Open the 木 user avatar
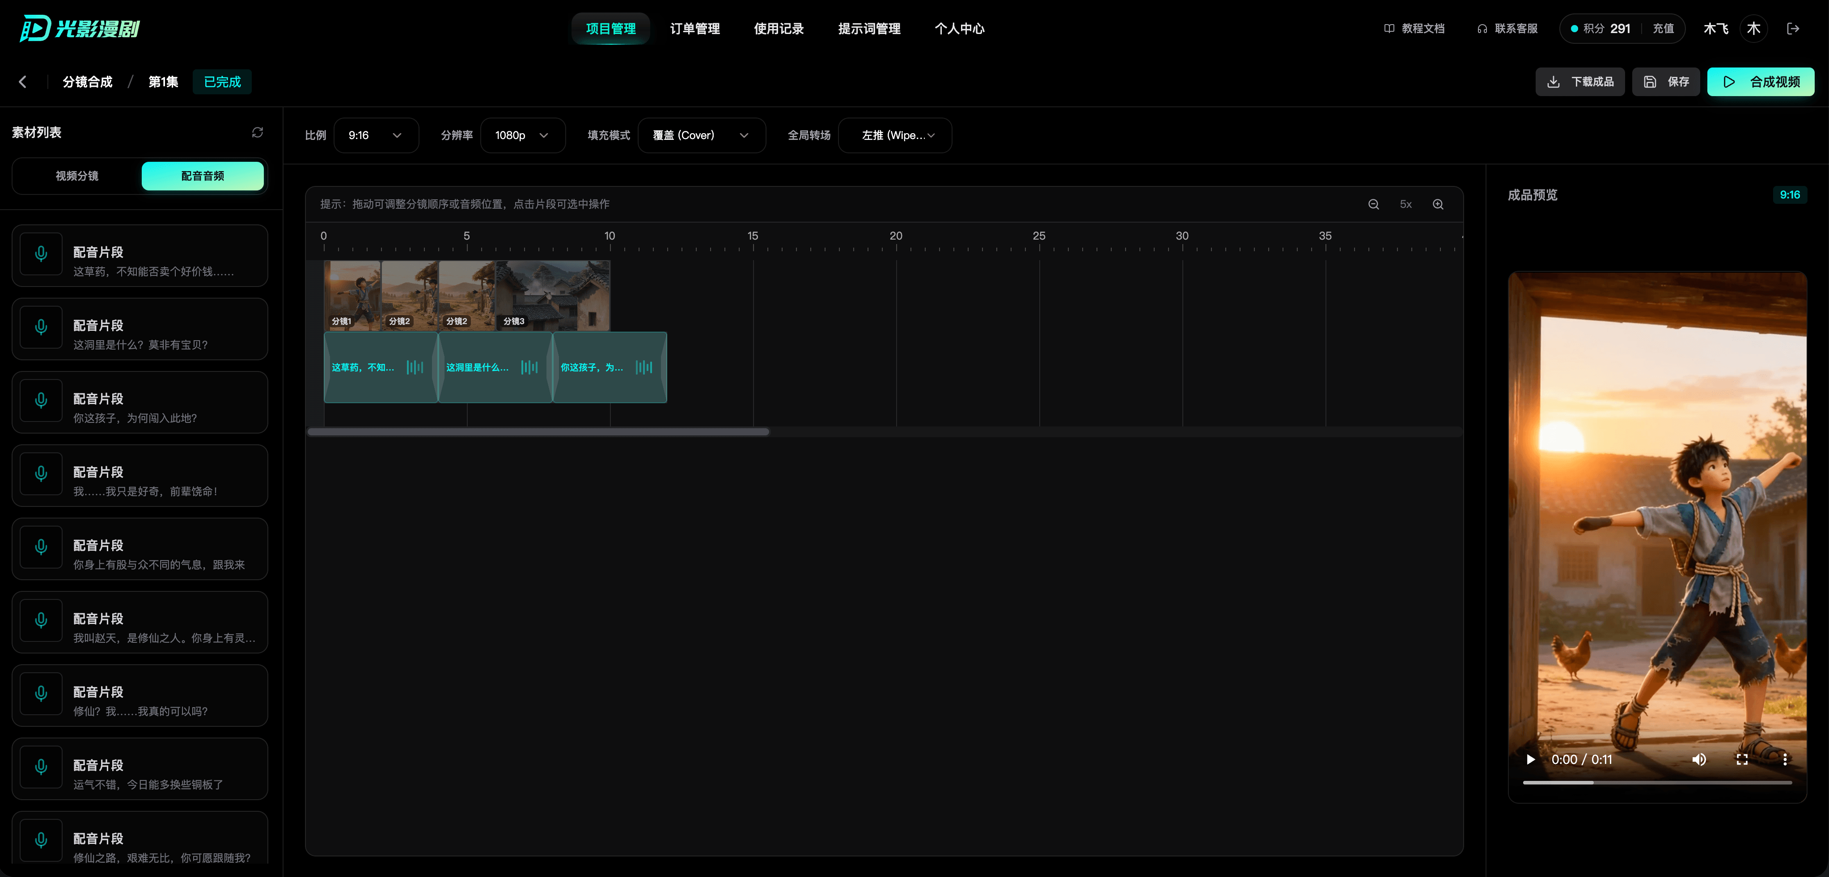Image resolution: width=1829 pixels, height=877 pixels. [x=1754, y=28]
